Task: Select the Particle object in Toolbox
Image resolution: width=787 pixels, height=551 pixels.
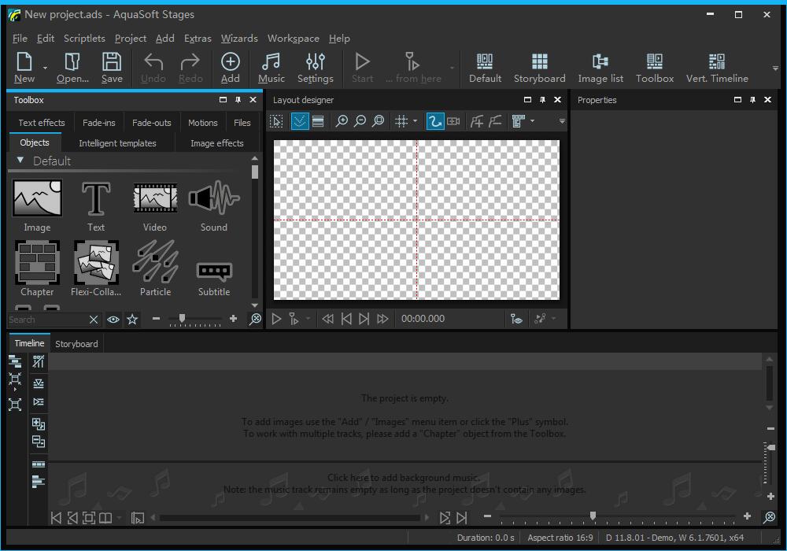Action: coord(155,264)
